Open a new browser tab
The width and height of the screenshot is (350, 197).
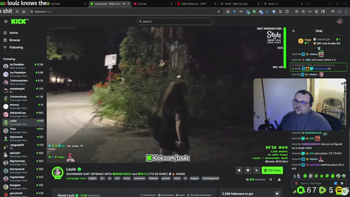(x=308, y=4)
